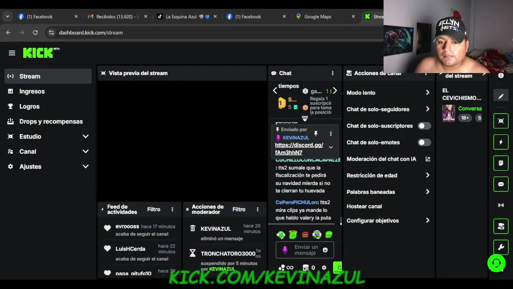Select the first green headset emote
The height and width of the screenshot is (289, 513).
point(281,234)
